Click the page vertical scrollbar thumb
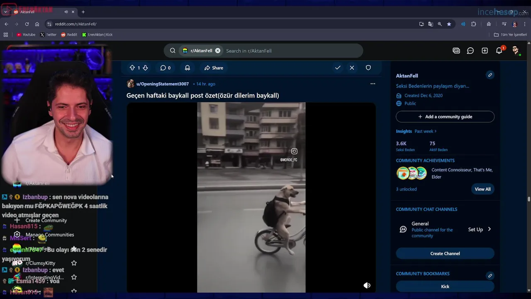The width and height of the screenshot is (531, 299). point(529,199)
